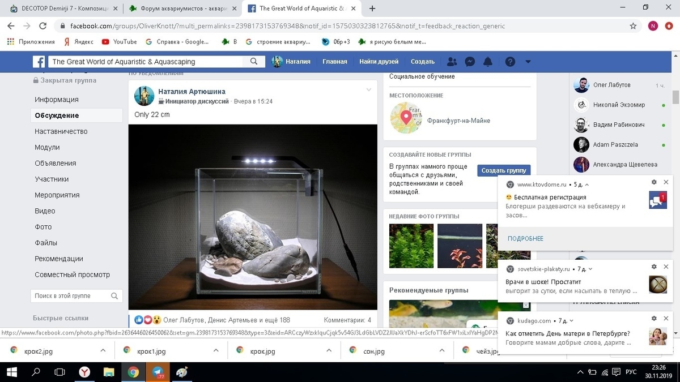Open chat with Николай Экзомир
This screenshot has width=680, height=382.
coord(619,105)
